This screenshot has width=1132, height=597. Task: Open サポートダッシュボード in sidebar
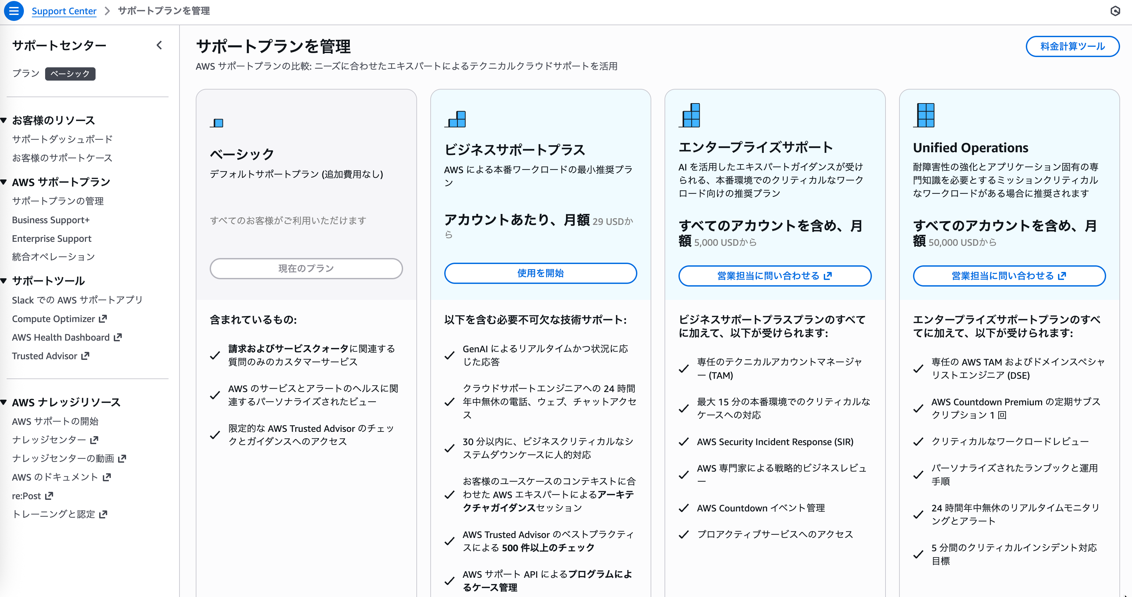point(62,139)
